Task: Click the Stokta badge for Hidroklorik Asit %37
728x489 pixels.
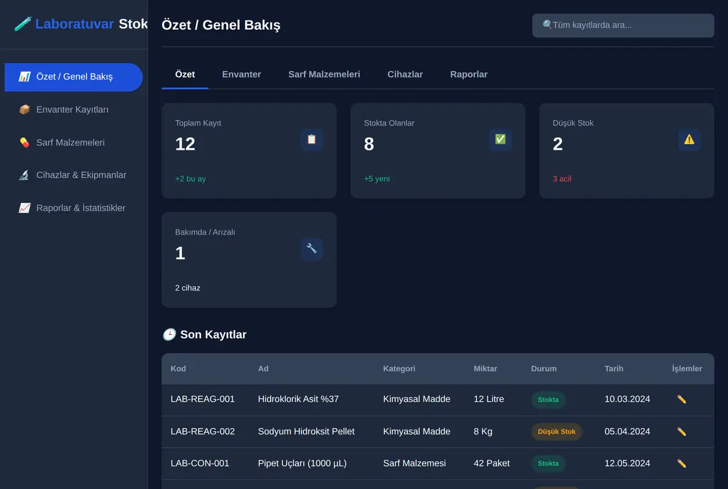Action: click(x=548, y=400)
